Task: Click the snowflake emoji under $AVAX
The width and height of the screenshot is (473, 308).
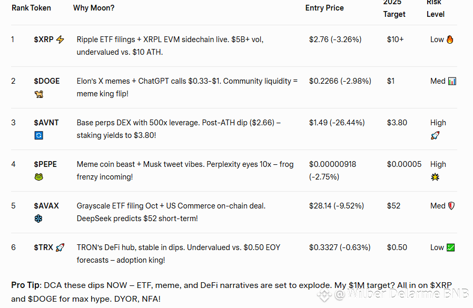Action: (38, 218)
